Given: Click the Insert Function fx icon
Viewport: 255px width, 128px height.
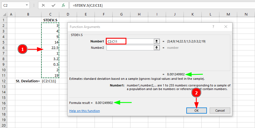Looking at the screenshot, I should 63,5.
